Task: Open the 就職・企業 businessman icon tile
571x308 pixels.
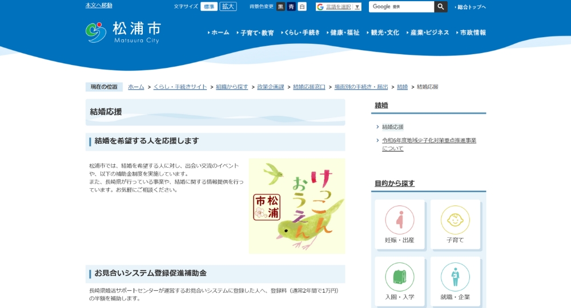Action: pos(455,281)
